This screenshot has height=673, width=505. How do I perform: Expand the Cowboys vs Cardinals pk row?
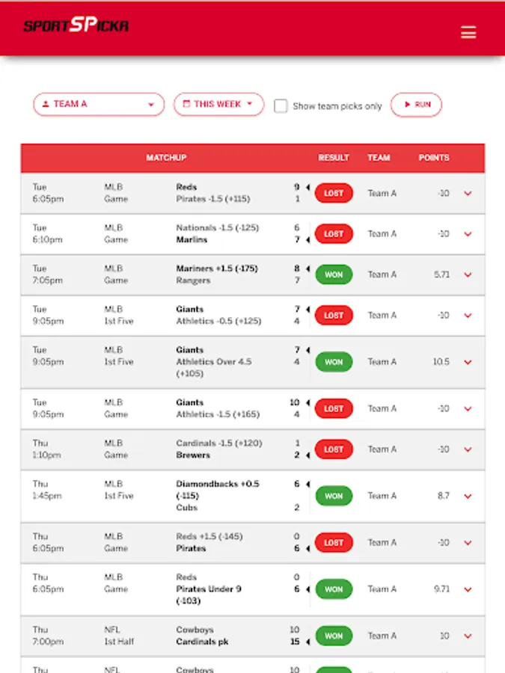(468, 636)
